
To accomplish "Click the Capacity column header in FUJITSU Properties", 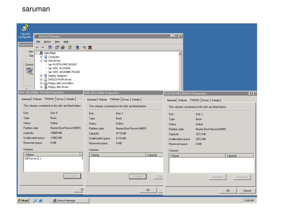I will coord(240,156).
